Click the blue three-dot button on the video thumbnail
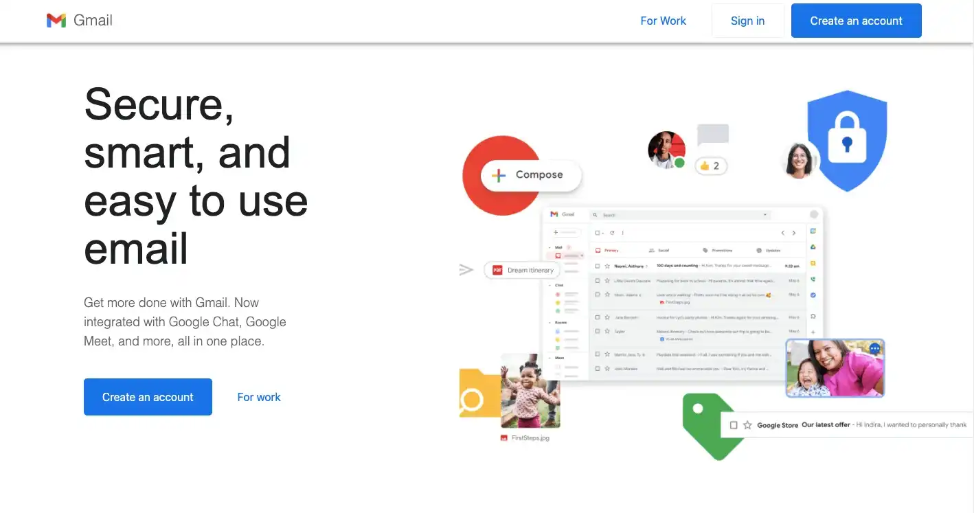The height and width of the screenshot is (513, 974). click(874, 349)
